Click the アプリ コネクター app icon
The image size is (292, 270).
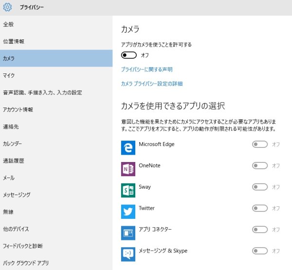128,233
